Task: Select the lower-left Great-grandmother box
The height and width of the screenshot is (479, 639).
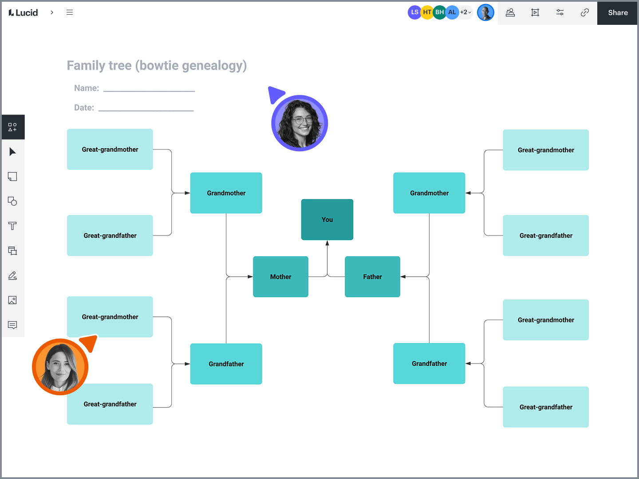Action: pos(110,317)
